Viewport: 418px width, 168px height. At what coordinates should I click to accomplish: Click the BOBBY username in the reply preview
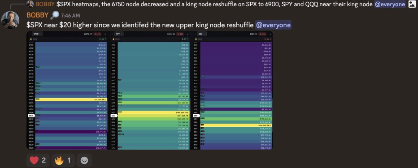(45, 4)
